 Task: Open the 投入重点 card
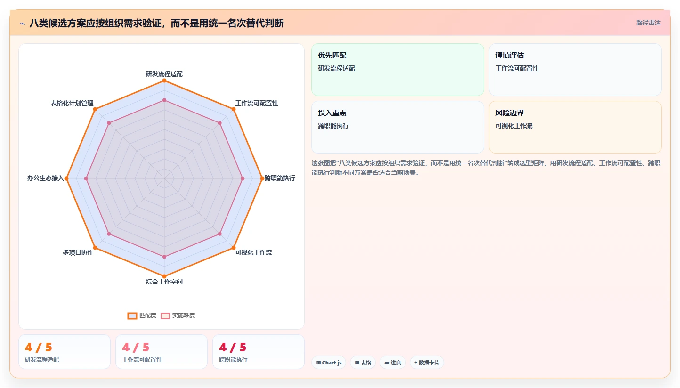pos(397,127)
